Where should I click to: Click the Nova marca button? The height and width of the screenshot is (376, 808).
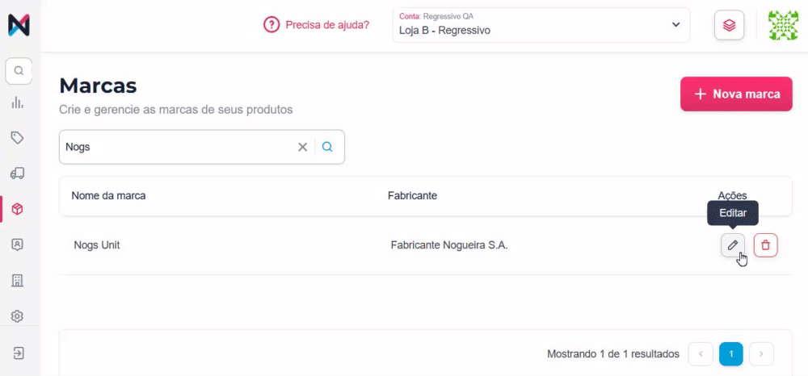point(736,94)
